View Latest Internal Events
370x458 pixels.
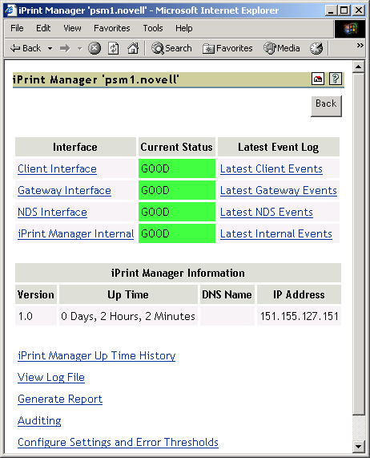275,233
